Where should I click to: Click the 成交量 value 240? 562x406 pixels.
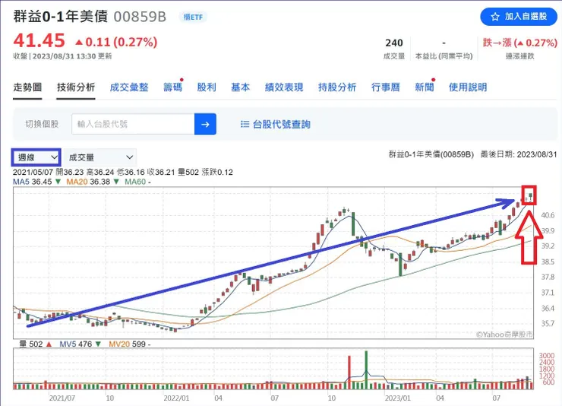(x=394, y=43)
